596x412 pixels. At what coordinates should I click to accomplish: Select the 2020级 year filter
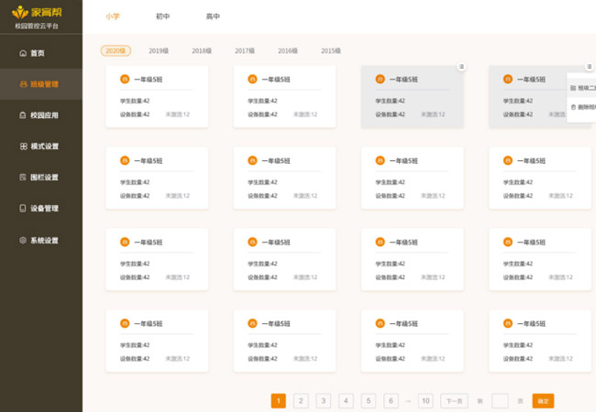116,51
